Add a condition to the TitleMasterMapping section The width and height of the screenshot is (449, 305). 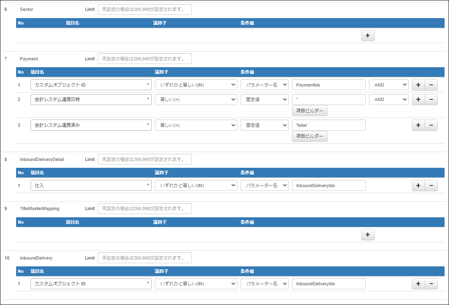pyautogui.click(x=367, y=234)
